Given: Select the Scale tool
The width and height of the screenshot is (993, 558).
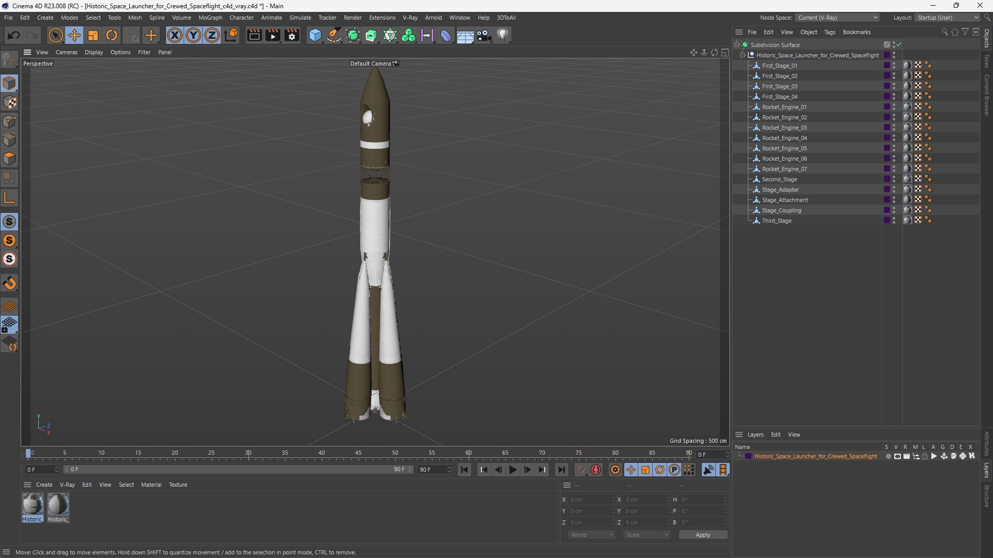Looking at the screenshot, I should pyautogui.click(x=93, y=35).
